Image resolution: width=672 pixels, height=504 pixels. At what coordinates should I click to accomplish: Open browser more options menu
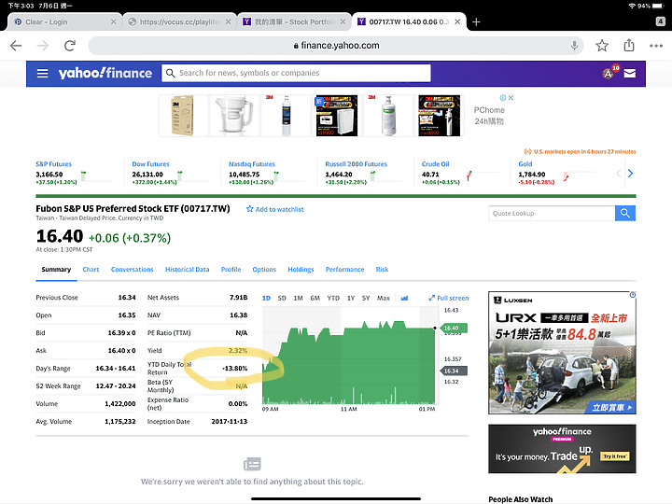656,46
